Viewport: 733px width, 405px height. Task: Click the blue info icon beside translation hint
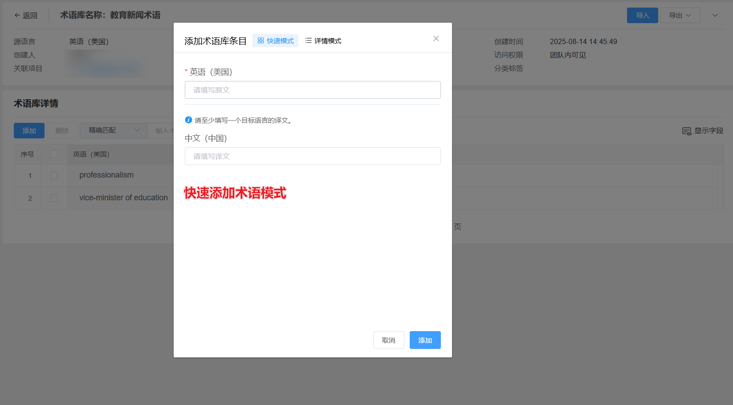(188, 120)
